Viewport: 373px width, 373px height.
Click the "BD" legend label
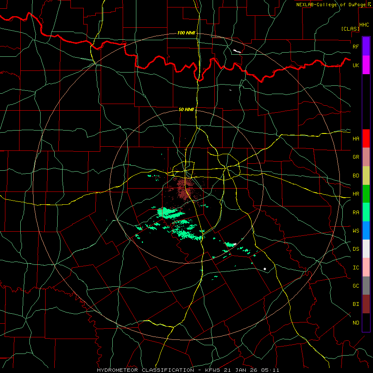click(x=356, y=176)
